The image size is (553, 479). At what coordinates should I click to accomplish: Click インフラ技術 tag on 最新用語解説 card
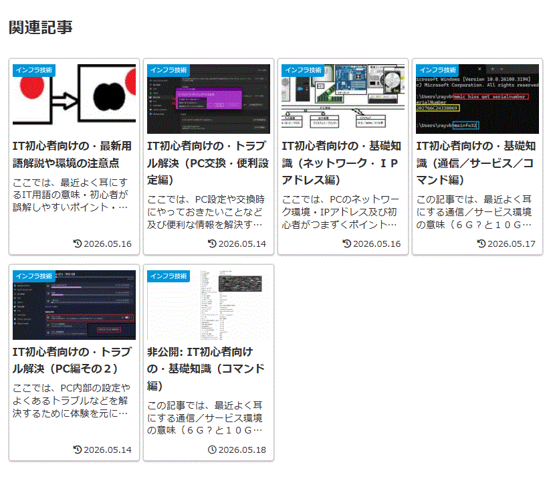click(34, 70)
